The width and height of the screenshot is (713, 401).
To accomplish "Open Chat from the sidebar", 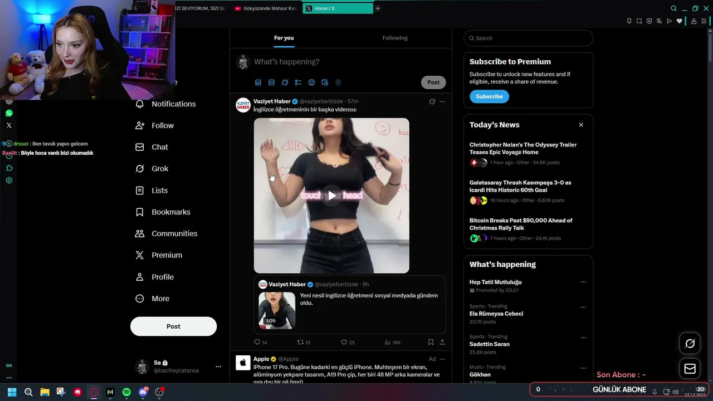I will [x=152, y=147].
